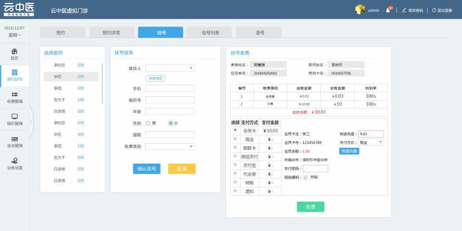Switch to the 挂号列表 tab
This screenshot has height=231, width=462.
[210, 33]
